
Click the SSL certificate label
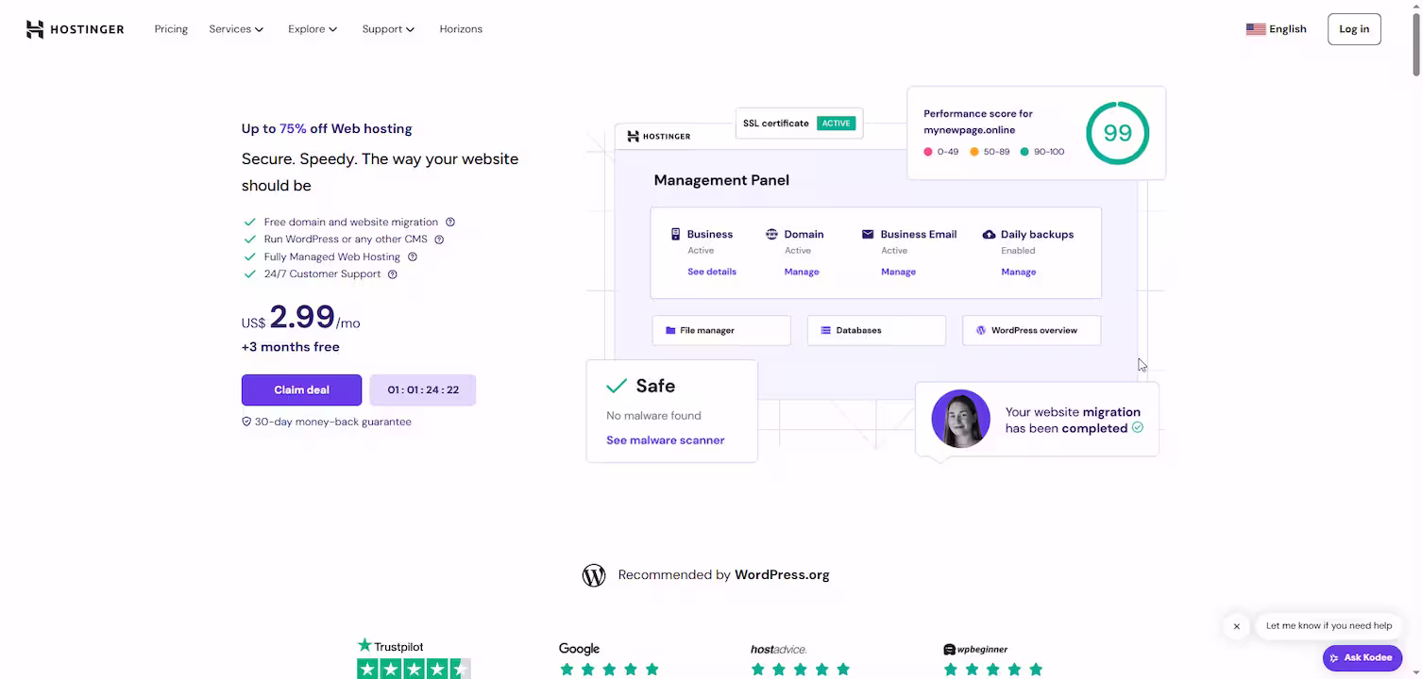pyautogui.click(x=776, y=124)
